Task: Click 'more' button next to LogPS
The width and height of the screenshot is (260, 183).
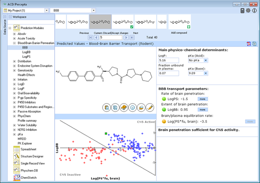Action: click(203, 99)
